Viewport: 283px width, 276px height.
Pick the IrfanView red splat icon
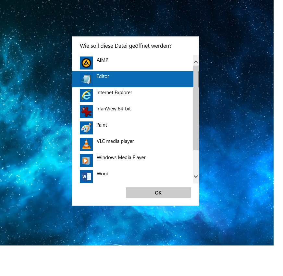(86, 112)
